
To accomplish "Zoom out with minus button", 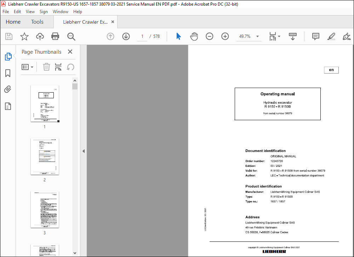I will (x=210, y=36).
